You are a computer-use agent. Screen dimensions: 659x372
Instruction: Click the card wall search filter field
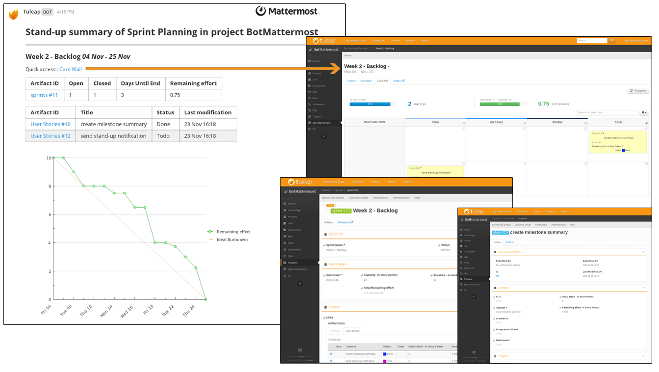607,113
